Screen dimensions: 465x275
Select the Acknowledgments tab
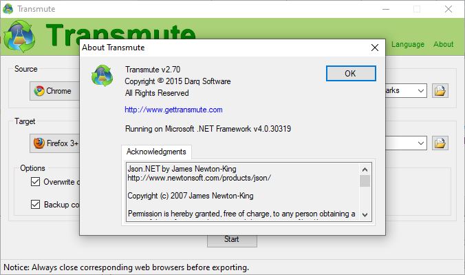point(156,152)
